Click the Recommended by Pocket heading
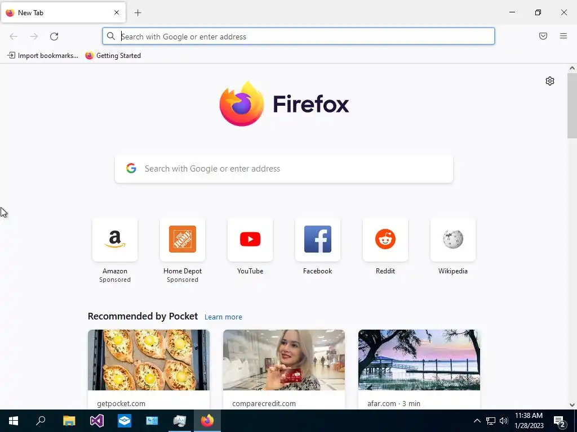The image size is (577, 432). tap(143, 316)
